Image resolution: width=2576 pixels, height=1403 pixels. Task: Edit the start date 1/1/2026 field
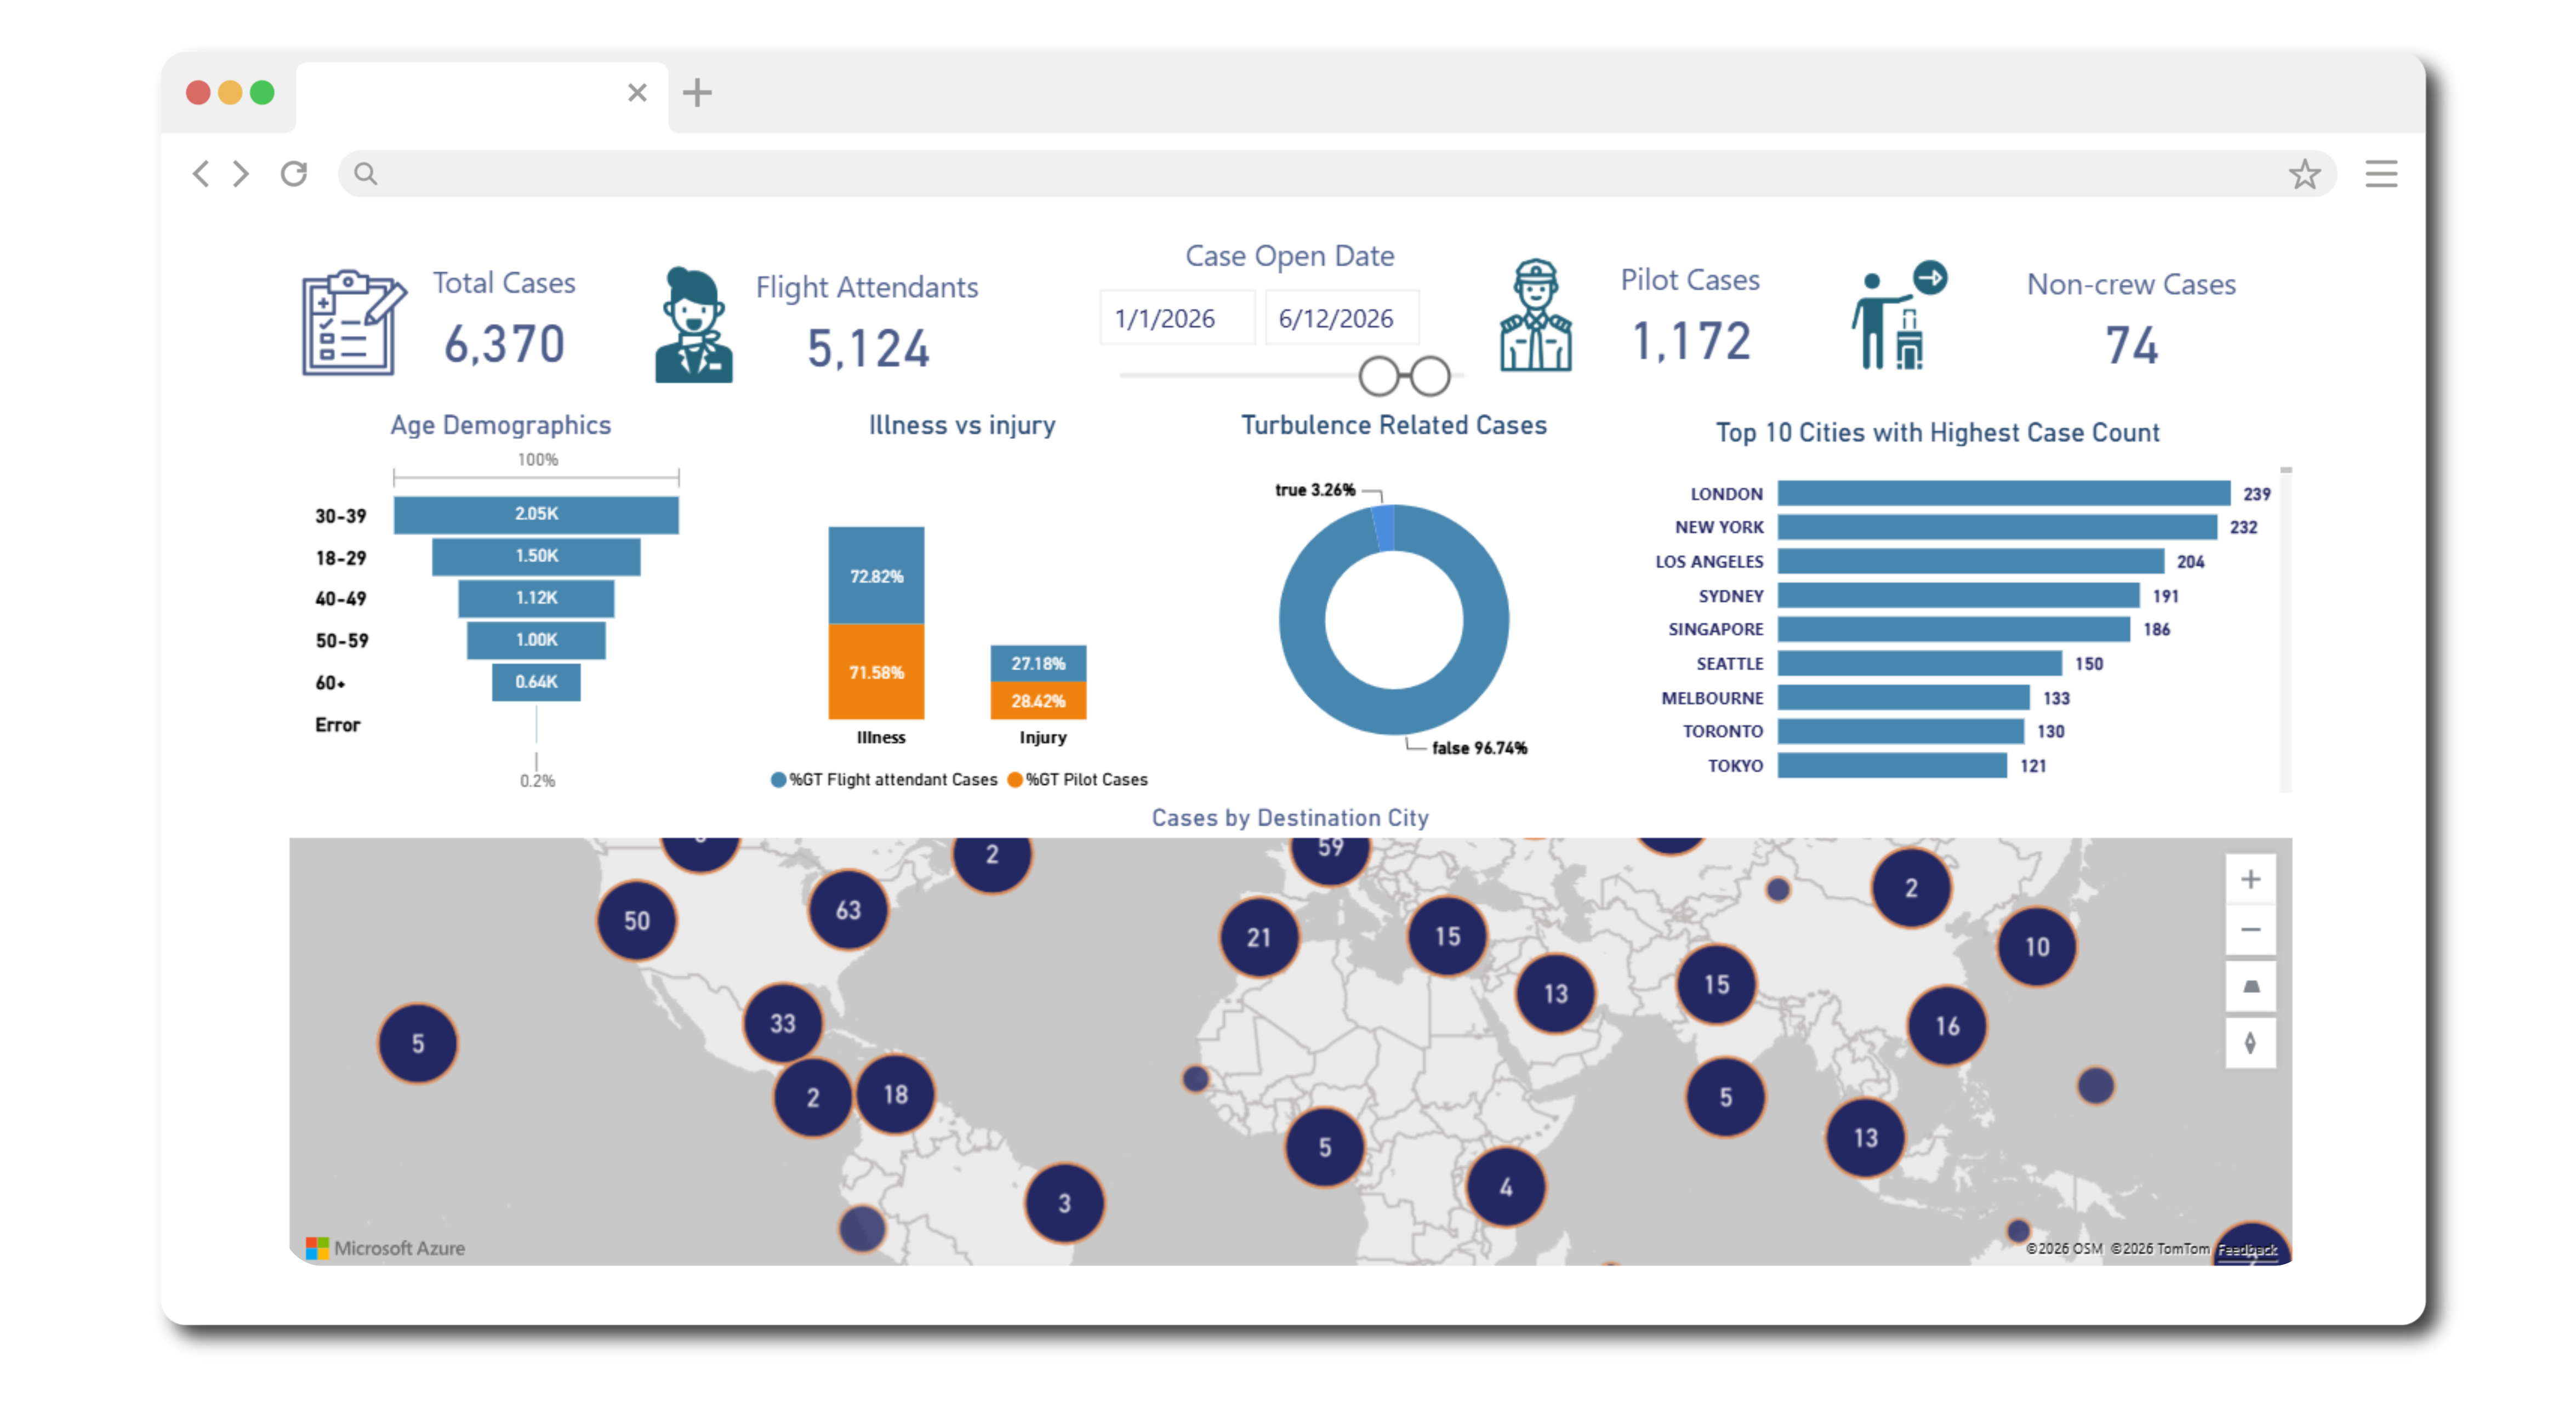[1177, 318]
